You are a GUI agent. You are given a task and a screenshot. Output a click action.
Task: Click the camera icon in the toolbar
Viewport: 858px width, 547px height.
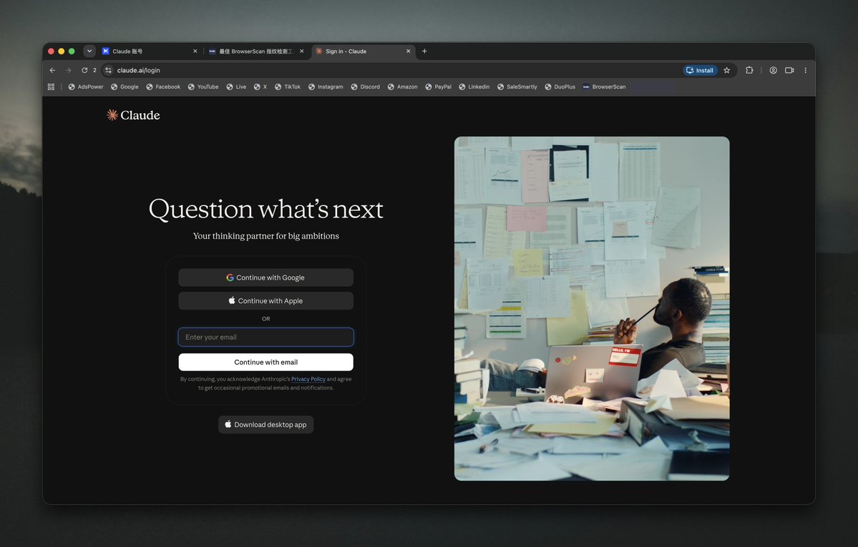point(789,70)
